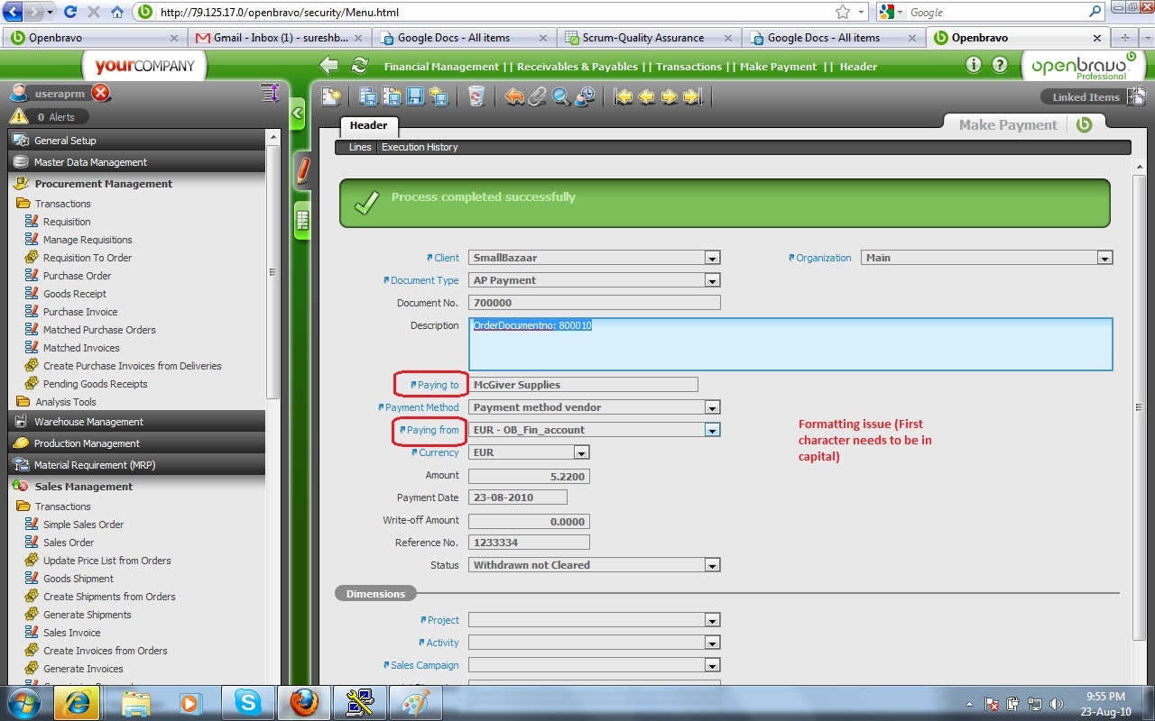Click the left menu vertical scrollbar
The height and width of the screenshot is (721, 1155).
tap(273, 270)
